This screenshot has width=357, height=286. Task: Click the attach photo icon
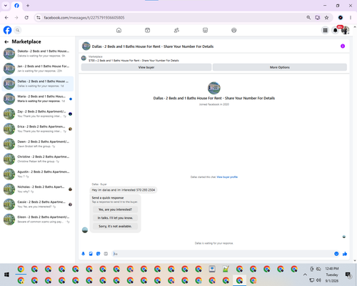point(91,254)
